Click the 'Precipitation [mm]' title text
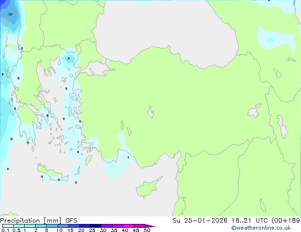Image resolution: width=301 pixels, height=232 pixels. 31,221
